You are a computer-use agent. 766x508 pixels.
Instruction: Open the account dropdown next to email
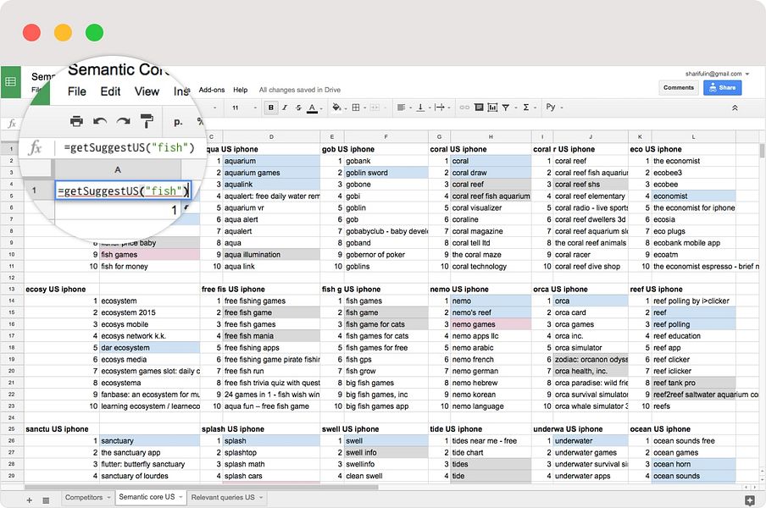747,74
